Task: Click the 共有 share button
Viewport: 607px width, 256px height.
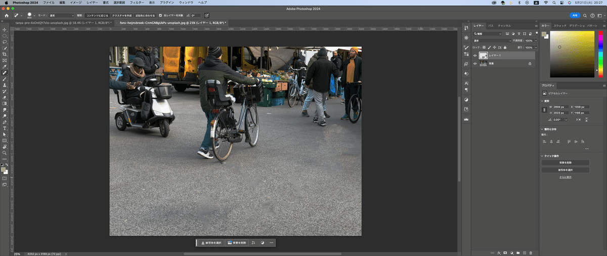Action: (x=575, y=16)
